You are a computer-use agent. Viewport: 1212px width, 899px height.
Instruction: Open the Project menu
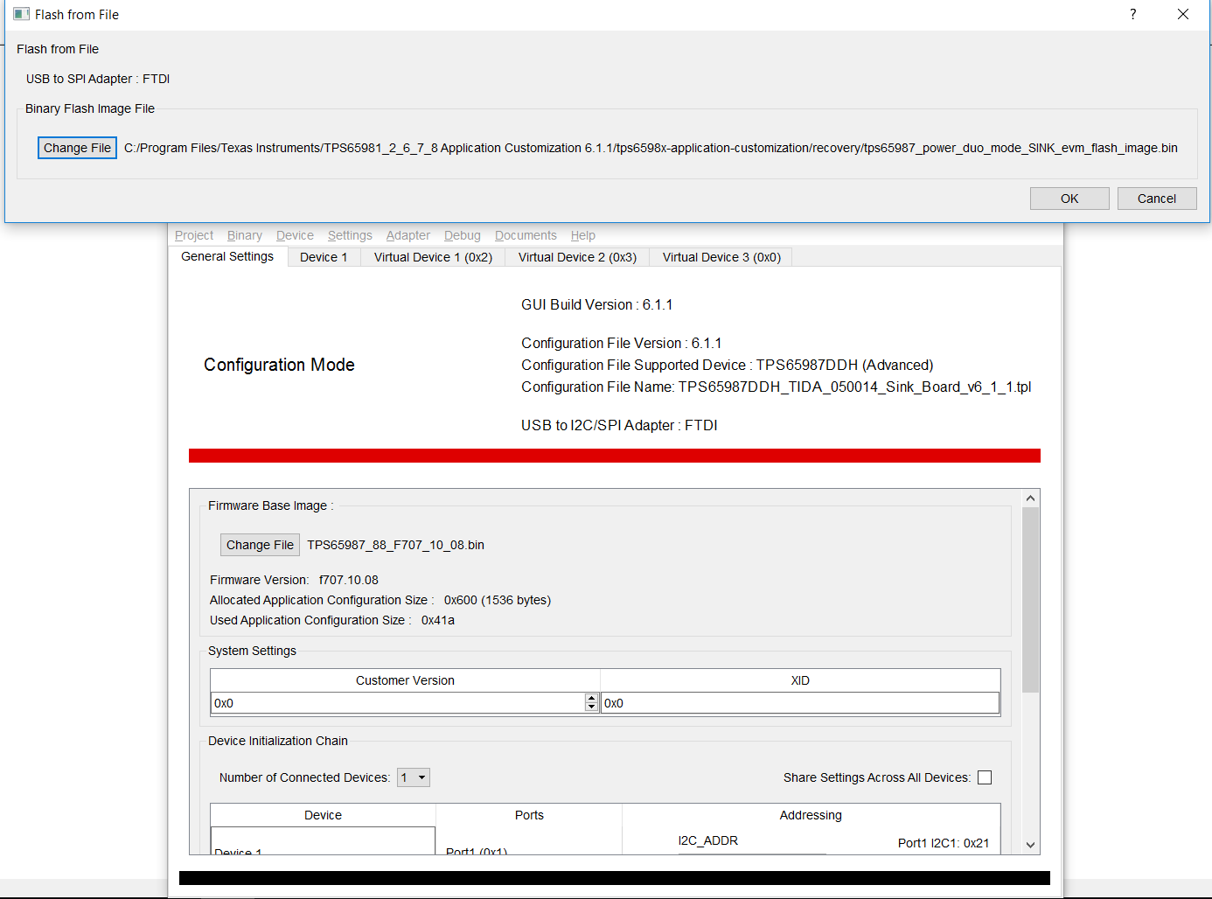click(194, 235)
